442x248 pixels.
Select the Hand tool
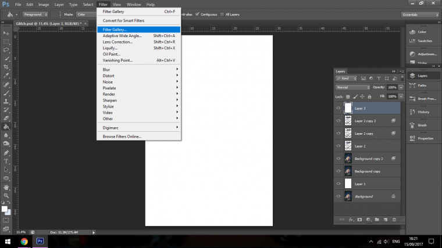[6, 187]
